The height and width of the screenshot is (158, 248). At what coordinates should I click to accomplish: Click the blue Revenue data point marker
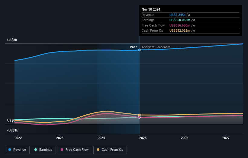[139, 50]
